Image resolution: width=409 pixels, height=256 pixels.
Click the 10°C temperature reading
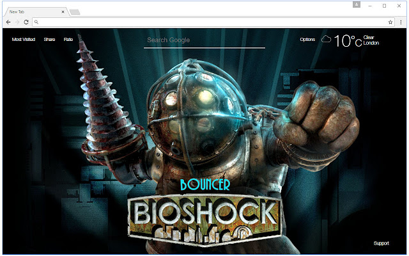tap(348, 41)
